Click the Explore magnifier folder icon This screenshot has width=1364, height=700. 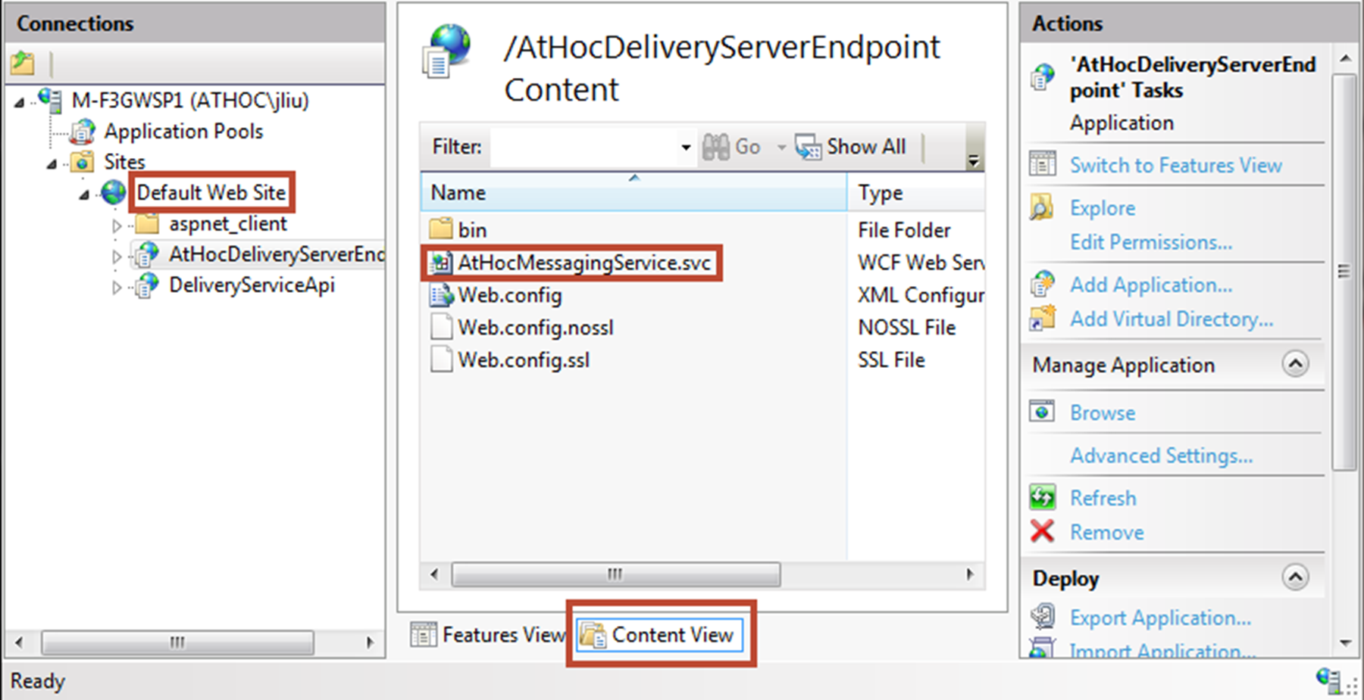tap(1042, 207)
